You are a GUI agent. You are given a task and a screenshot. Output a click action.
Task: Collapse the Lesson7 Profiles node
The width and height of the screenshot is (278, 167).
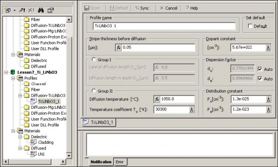pyautogui.click(x=13, y=78)
